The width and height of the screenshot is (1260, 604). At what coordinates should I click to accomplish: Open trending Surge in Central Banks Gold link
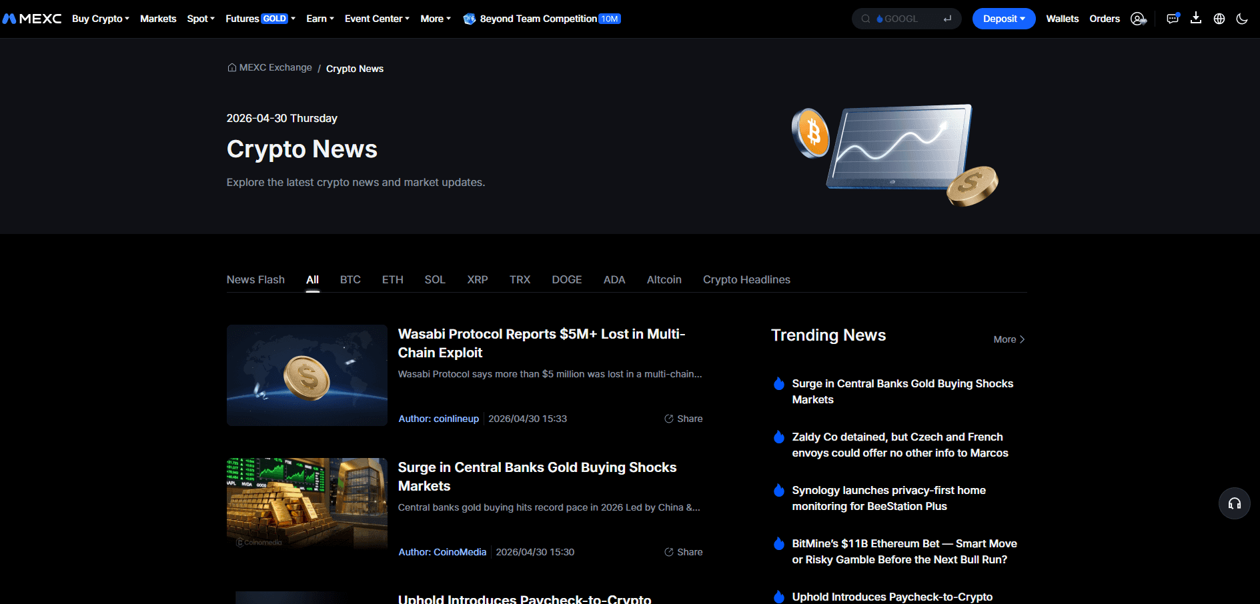902,391
